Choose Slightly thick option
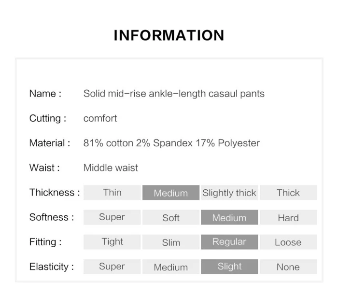This screenshot has height=296, width=338. 229,193
